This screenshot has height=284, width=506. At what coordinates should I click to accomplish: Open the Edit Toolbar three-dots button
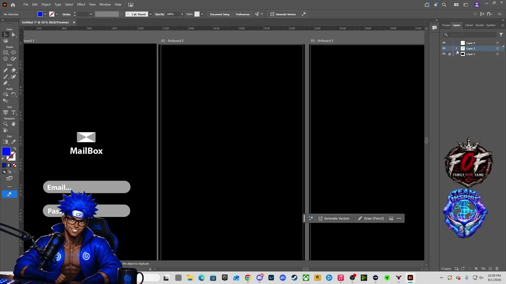[9, 186]
